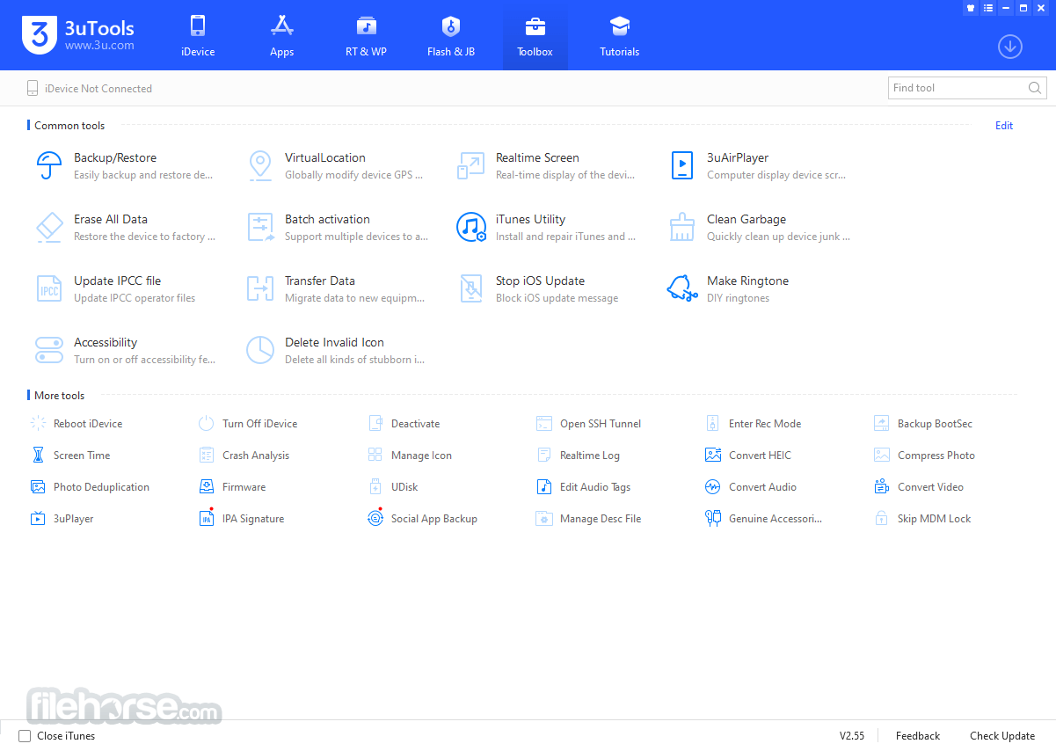Start 3uAirPlayer tool icon
The image size is (1056, 751).
tap(682, 165)
